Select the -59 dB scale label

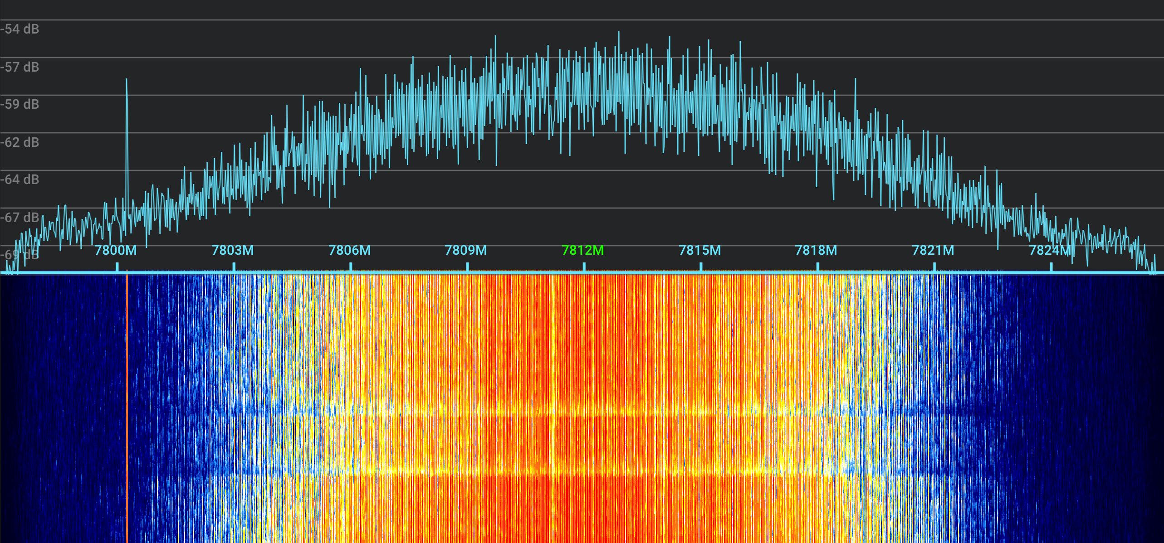point(20,105)
